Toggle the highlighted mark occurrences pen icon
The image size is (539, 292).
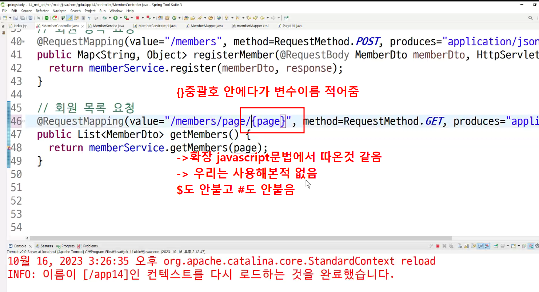(x=69, y=18)
